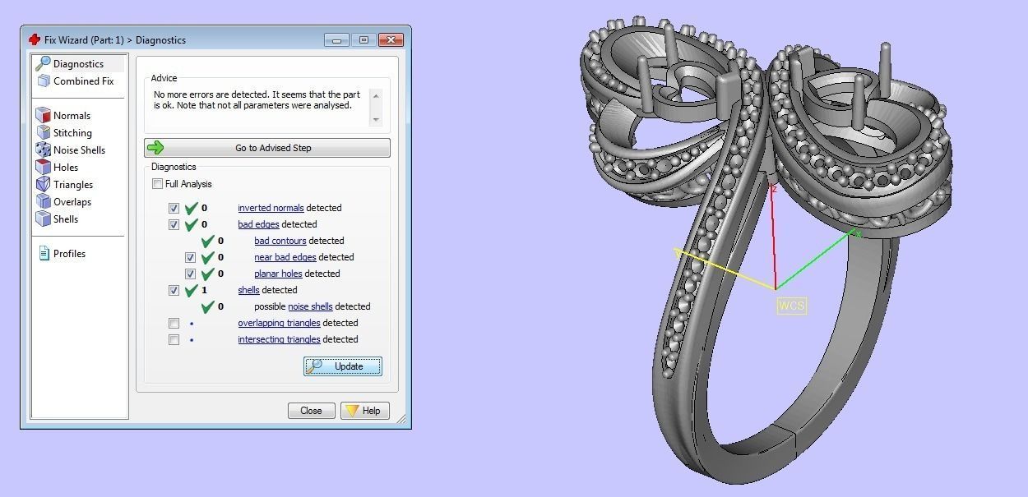Click the overlapping triangles link

(x=279, y=323)
